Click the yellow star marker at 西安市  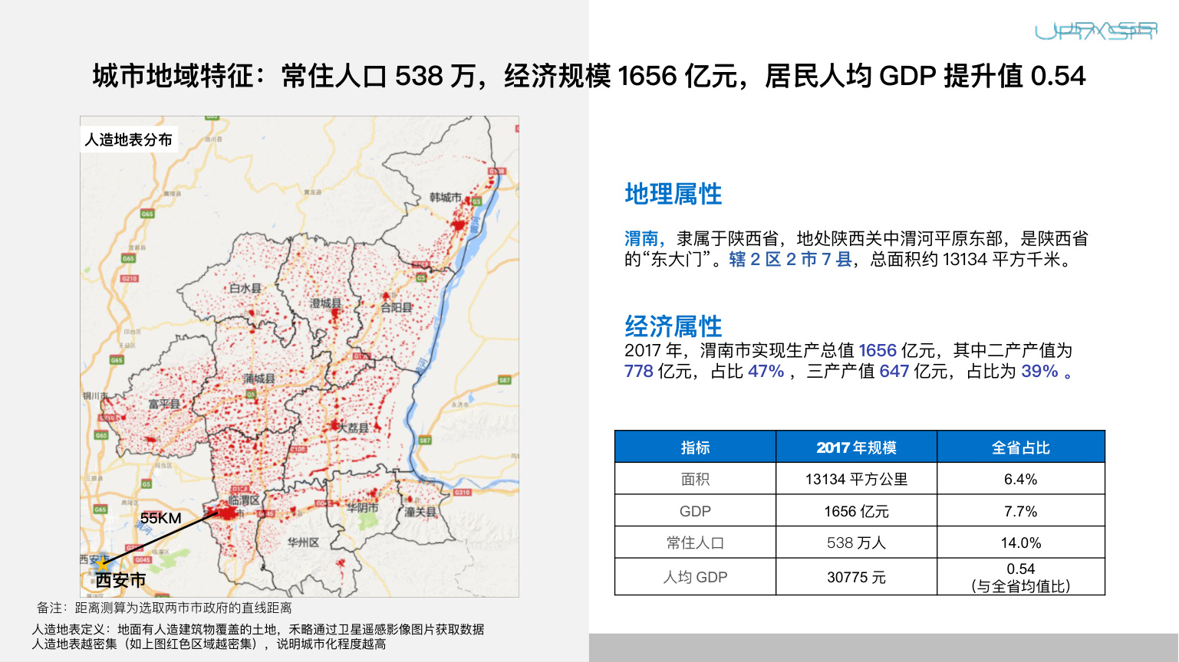[x=104, y=564]
